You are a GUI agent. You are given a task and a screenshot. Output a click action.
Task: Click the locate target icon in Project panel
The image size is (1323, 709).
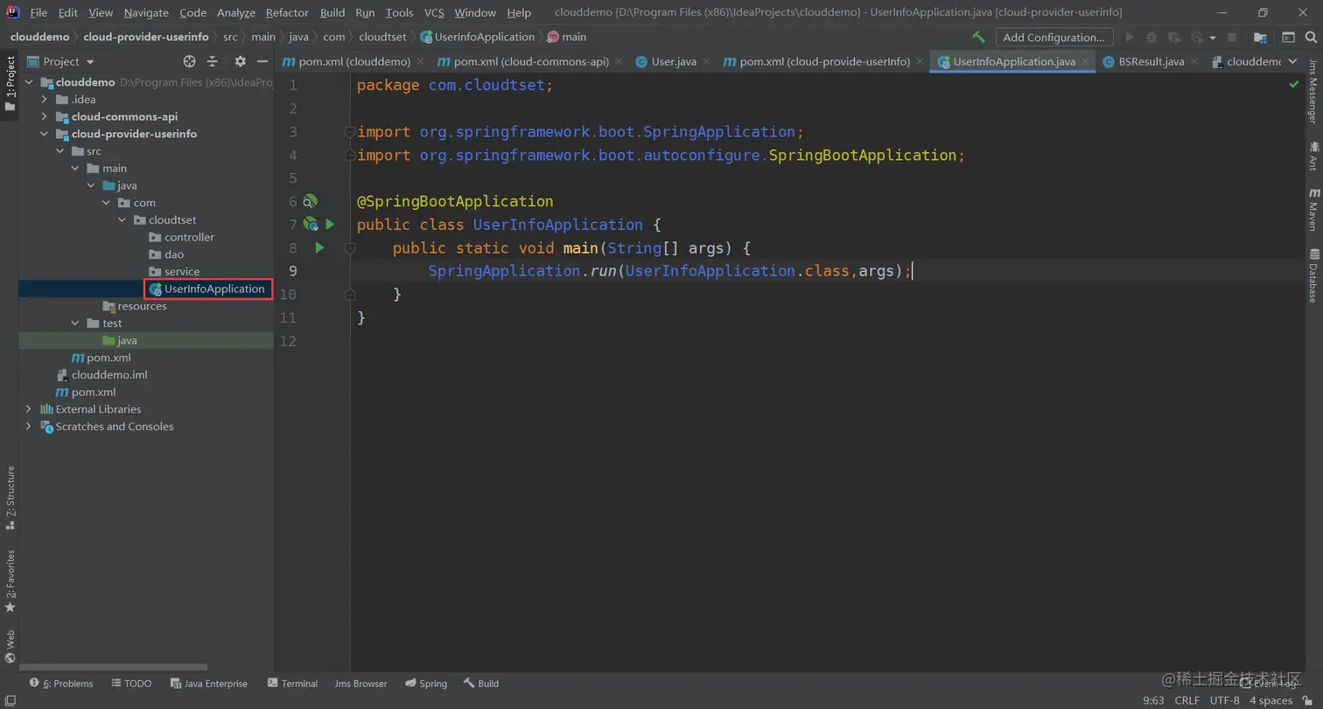pos(189,61)
